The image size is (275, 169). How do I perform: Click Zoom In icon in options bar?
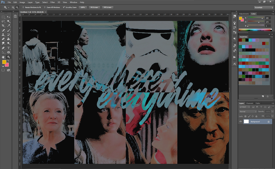tap(13, 7)
